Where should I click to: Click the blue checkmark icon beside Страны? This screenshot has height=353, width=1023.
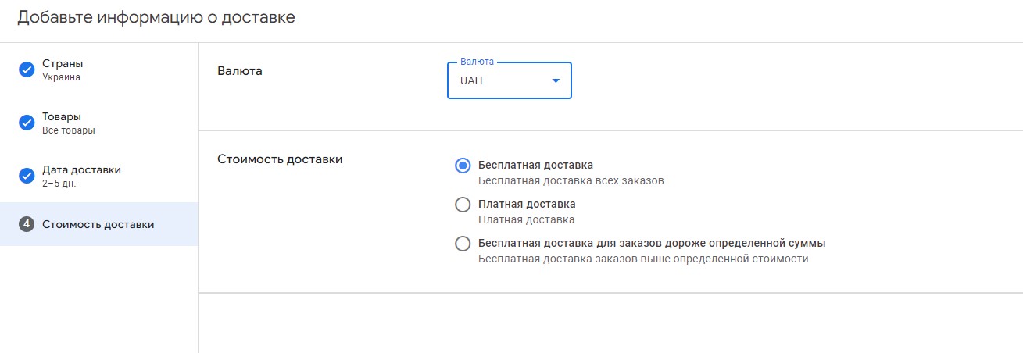[27, 70]
